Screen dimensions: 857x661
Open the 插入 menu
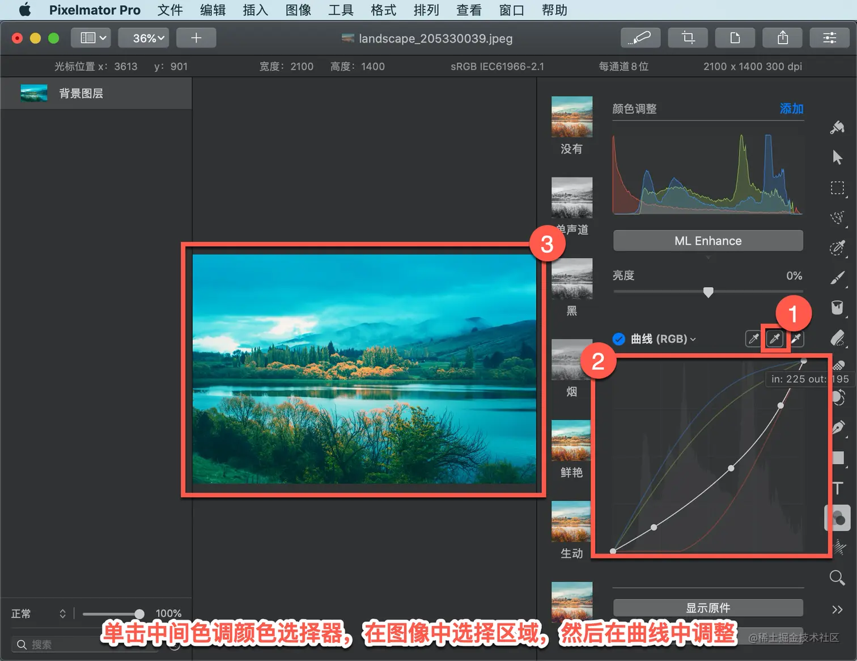256,10
